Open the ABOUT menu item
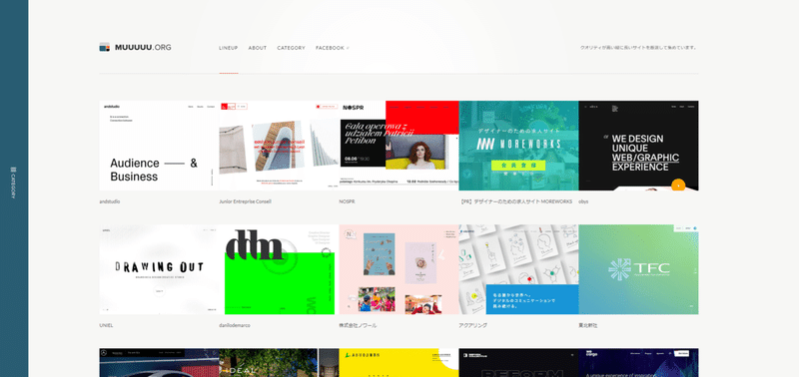799x377 pixels. (258, 48)
